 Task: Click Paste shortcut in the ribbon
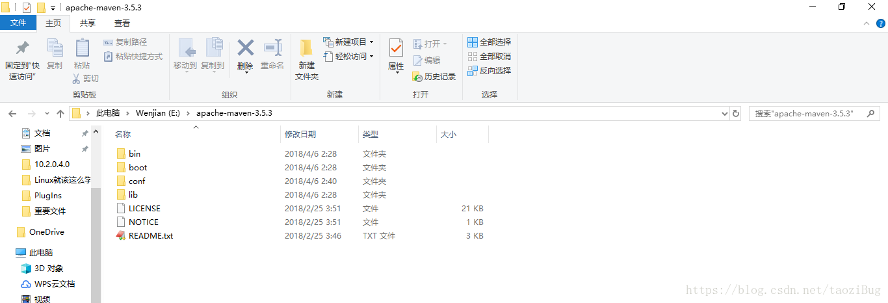[133, 57]
